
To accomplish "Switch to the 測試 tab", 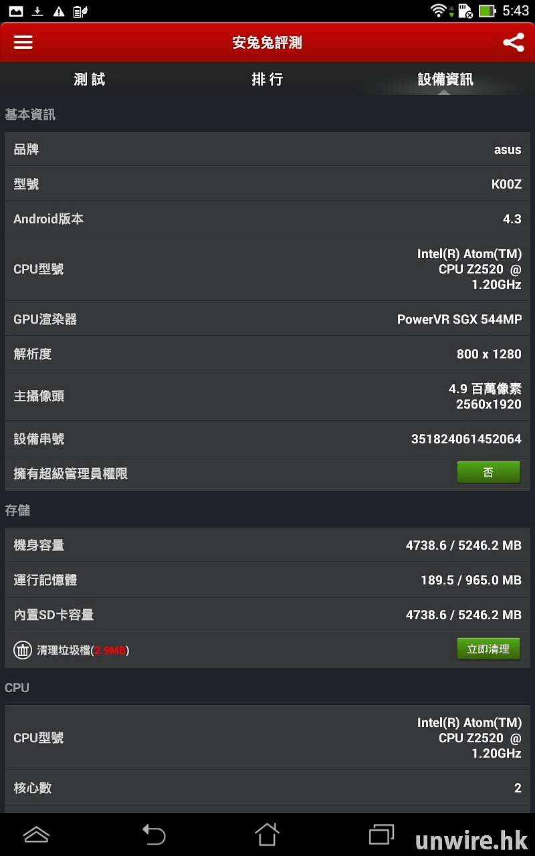I will coord(89,80).
